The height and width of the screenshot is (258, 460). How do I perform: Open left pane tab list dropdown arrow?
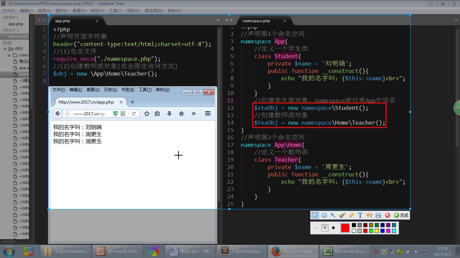pyautogui.click(x=218, y=20)
